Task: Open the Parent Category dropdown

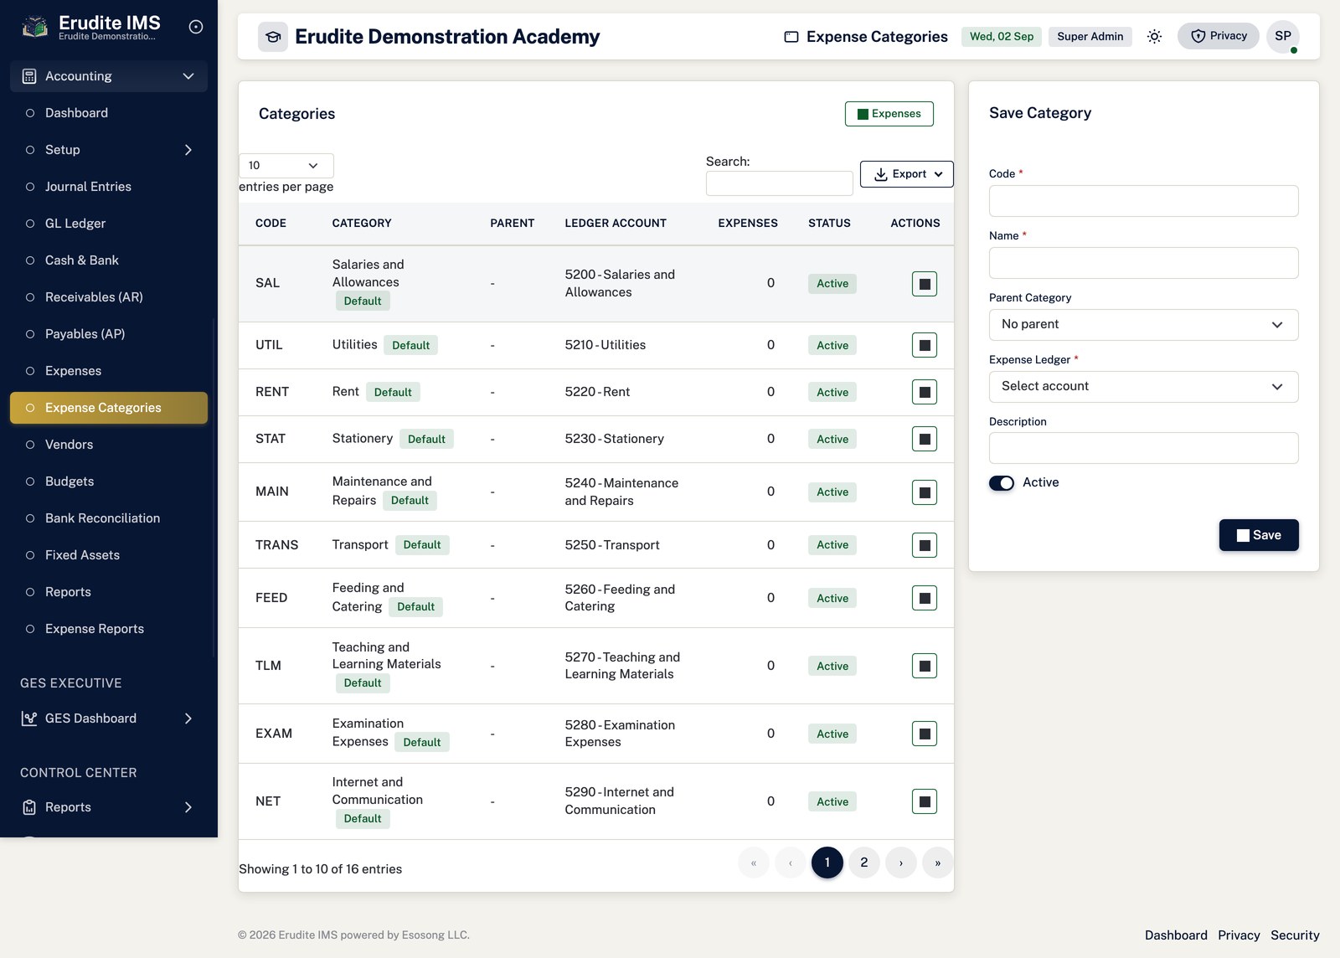Action: coord(1144,325)
